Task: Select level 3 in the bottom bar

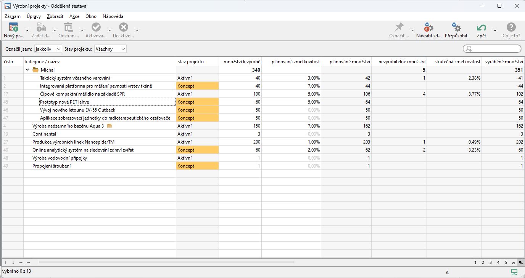Action: coord(491,262)
